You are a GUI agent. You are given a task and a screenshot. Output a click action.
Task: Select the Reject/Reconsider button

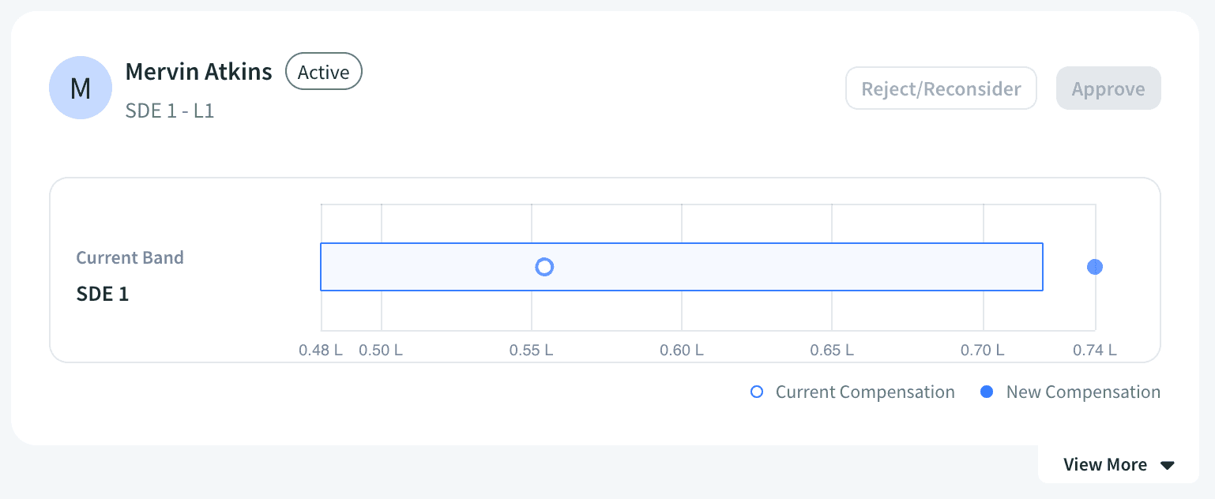tap(941, 88)
